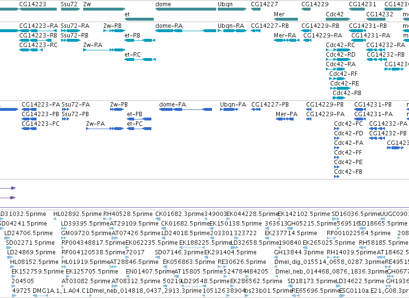Click the dome-PA protein glyph
409x298 pixels.
[186, 109]
